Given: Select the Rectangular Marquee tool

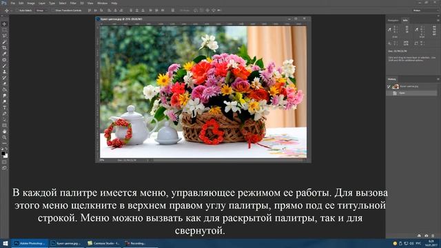Looking at the screenshot, I should [x=4, y=30].
